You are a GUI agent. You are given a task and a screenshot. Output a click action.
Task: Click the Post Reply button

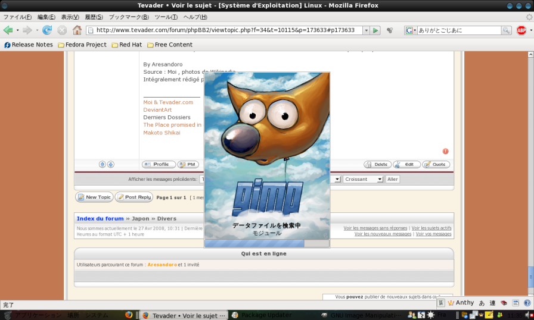click(x=134, y=197)
